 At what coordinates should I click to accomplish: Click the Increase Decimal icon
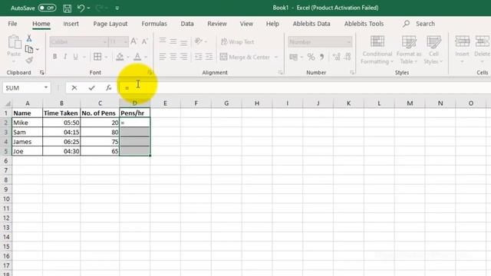pos(337,57)
